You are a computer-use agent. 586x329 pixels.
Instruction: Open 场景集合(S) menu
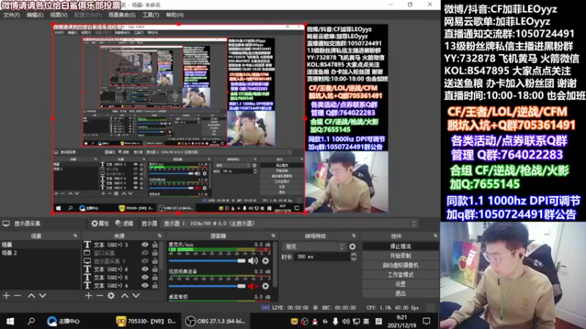click(x=122, y=15)
